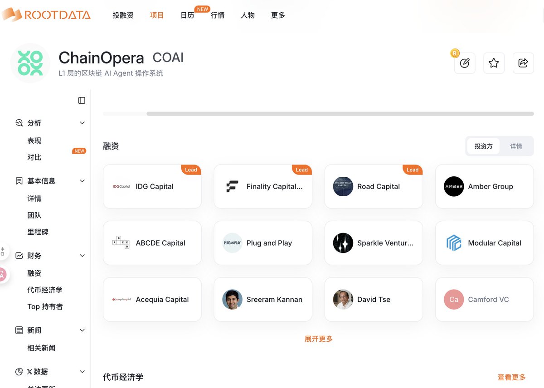
Task: Click the 分析 chart icon in sidebar
Action: 19,123
